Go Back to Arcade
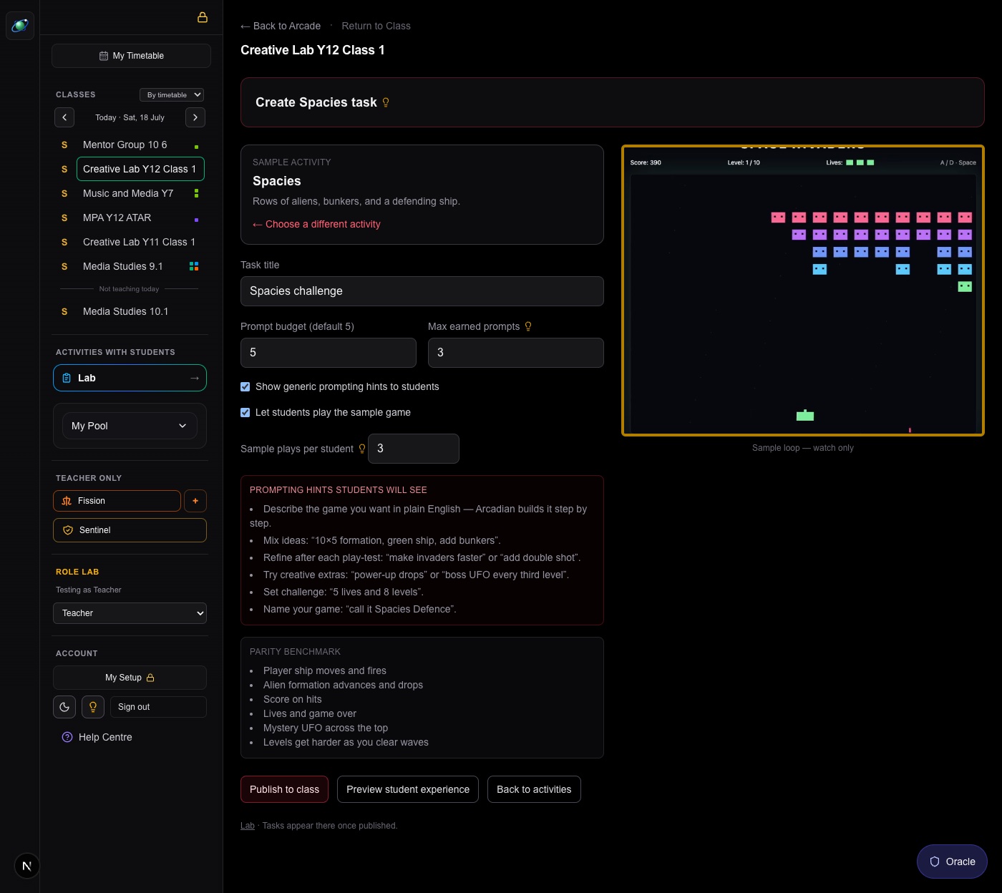The height and width of the screenshot is (893, 1002). click(281, 26)
